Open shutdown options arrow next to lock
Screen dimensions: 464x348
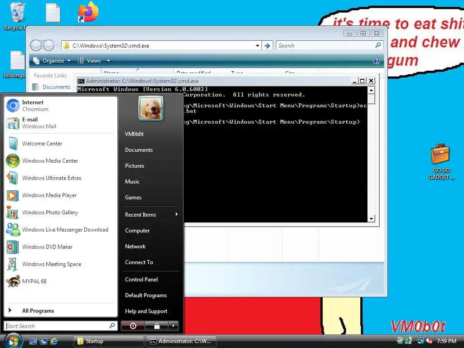point(174,326)
